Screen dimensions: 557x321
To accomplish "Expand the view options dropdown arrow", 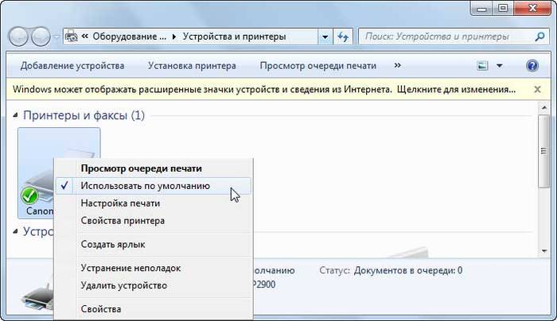I will [x=500, y=65].
